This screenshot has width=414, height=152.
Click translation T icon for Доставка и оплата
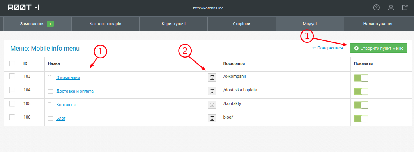pyautogui.click(x=212, y=91)
